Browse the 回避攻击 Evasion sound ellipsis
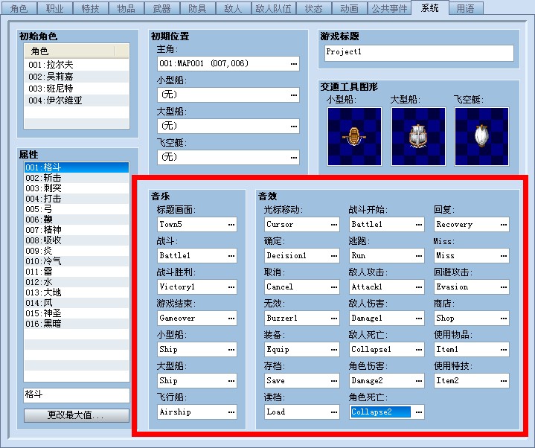The height and width of the screenshot is (448, 535). click(504, 287)
